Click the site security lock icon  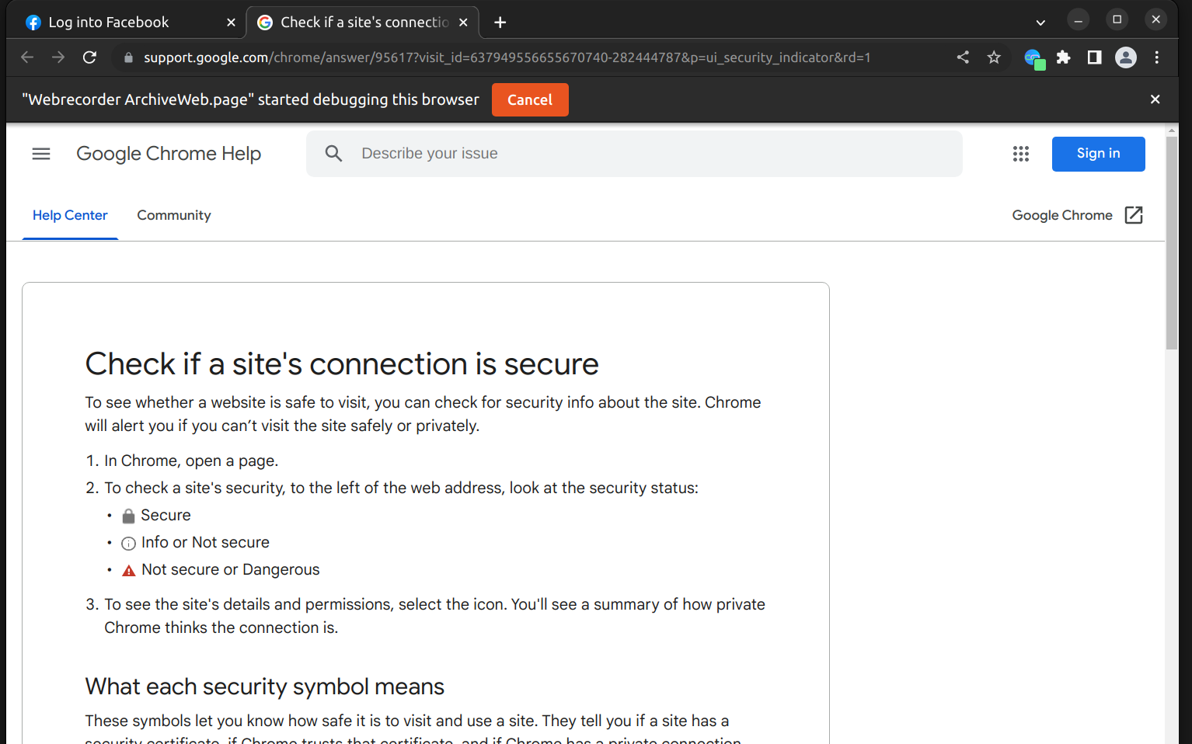click(127, 57)
